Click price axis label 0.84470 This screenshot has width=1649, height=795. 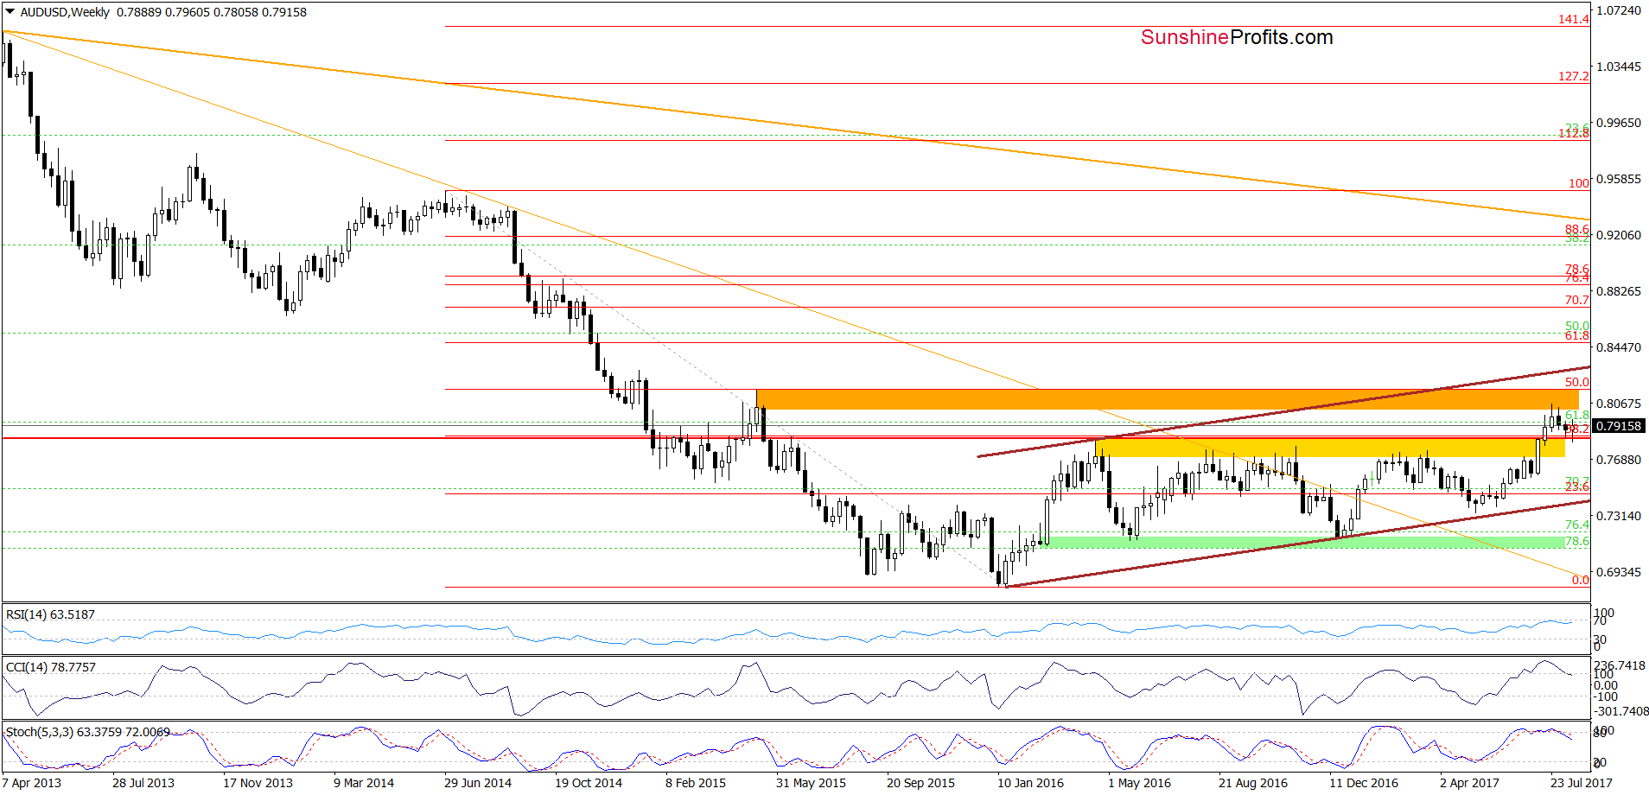pyautogui.click(x=1619, y=347)
